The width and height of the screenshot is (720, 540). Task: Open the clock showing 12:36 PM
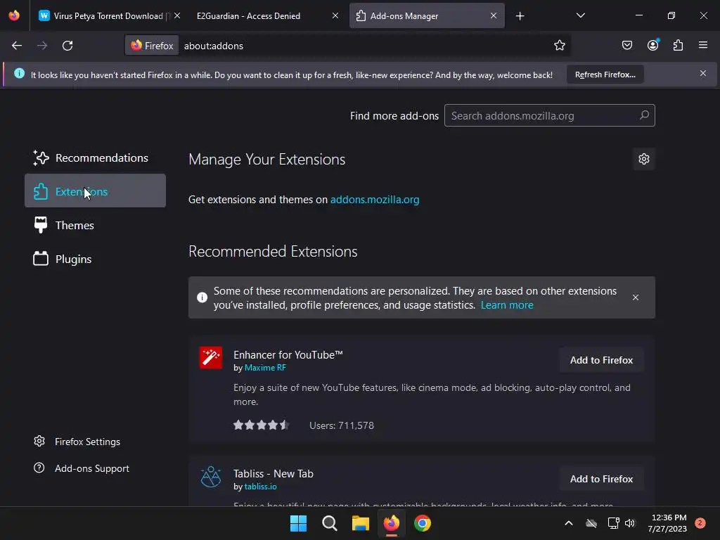[x=668, y=523]
